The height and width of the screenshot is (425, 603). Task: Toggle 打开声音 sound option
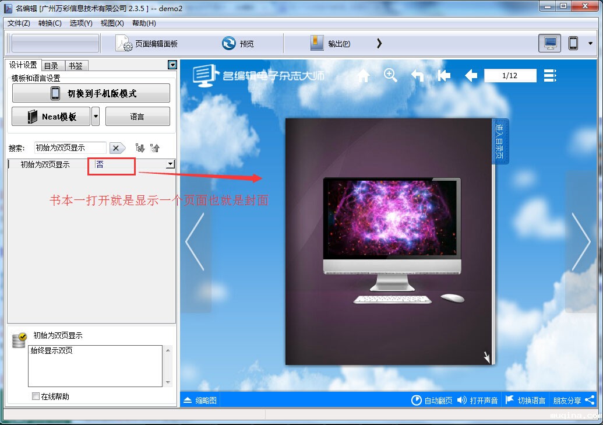pyautogui.click(x=478, y=400)
